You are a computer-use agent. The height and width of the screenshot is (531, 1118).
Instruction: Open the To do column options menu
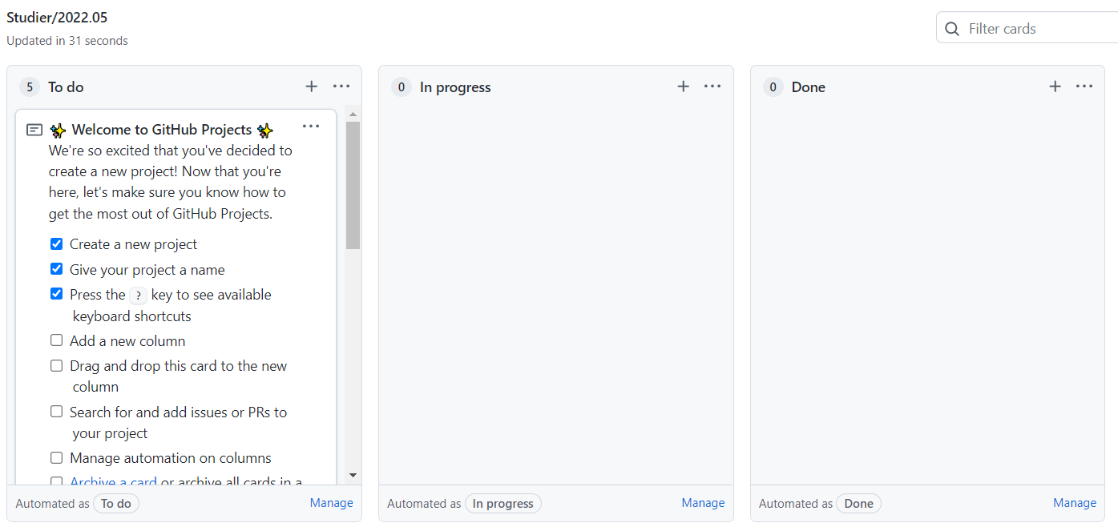[341, 86]
